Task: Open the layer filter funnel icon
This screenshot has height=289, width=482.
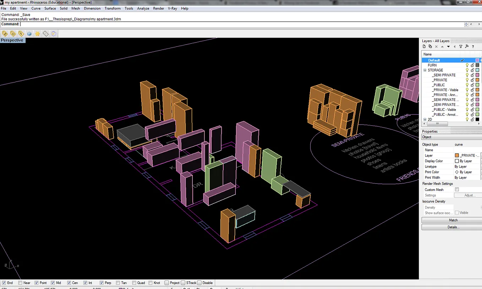Action: (x=461, y=46)
